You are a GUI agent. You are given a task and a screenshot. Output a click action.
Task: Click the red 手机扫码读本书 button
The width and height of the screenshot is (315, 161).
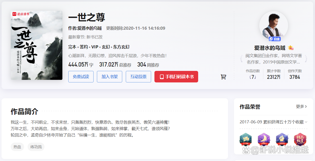click(x=176, y=77)
